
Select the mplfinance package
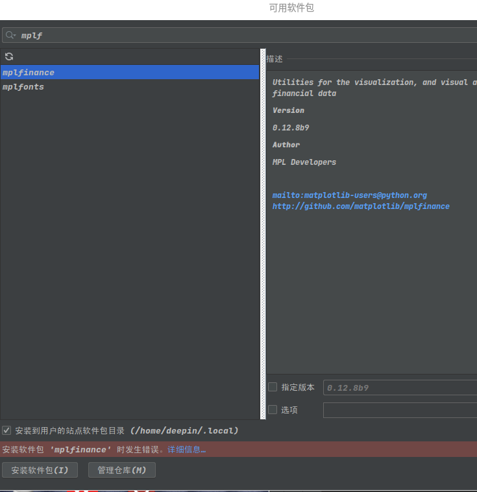click(x=29, y=73)
